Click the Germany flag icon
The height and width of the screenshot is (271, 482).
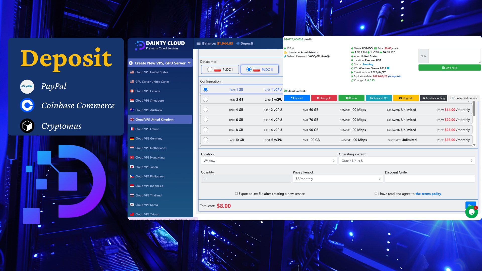coord(132,139)
